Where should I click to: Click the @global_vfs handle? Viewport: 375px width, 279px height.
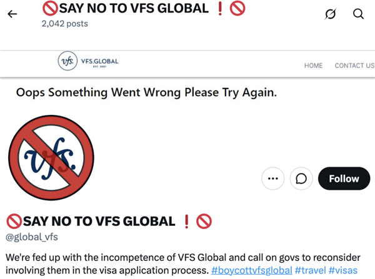point(32,237)
